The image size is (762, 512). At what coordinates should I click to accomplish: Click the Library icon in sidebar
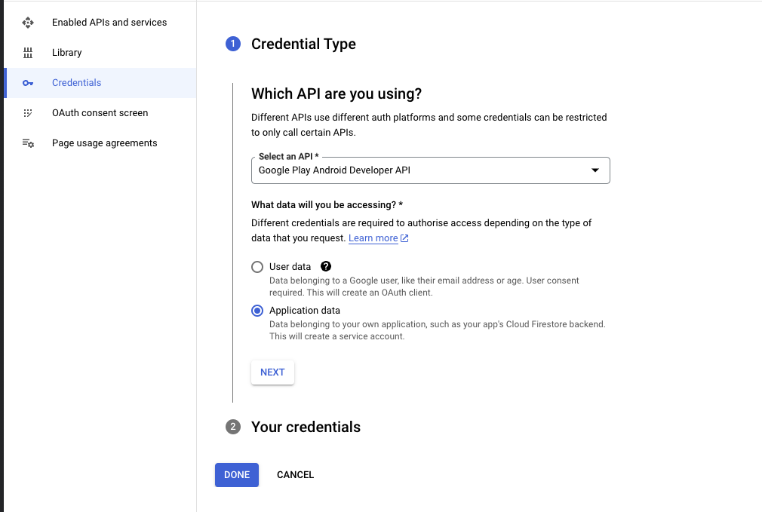click(x=28, y=53)
